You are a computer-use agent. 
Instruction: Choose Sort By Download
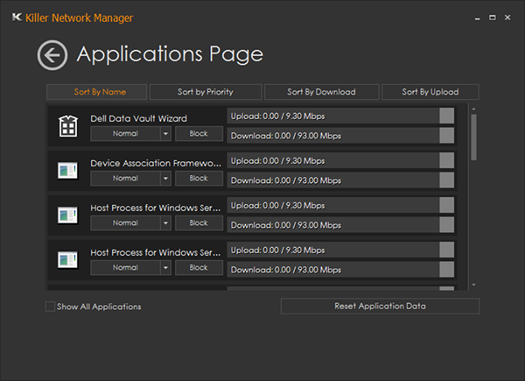click(321, 92)
